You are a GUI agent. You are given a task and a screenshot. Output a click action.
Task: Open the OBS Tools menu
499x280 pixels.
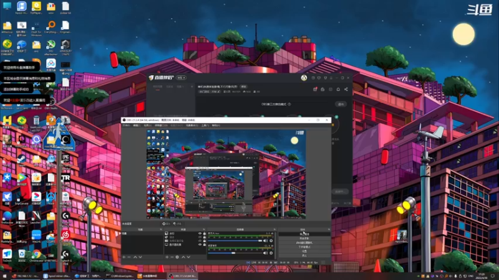[x=205, y=126]
